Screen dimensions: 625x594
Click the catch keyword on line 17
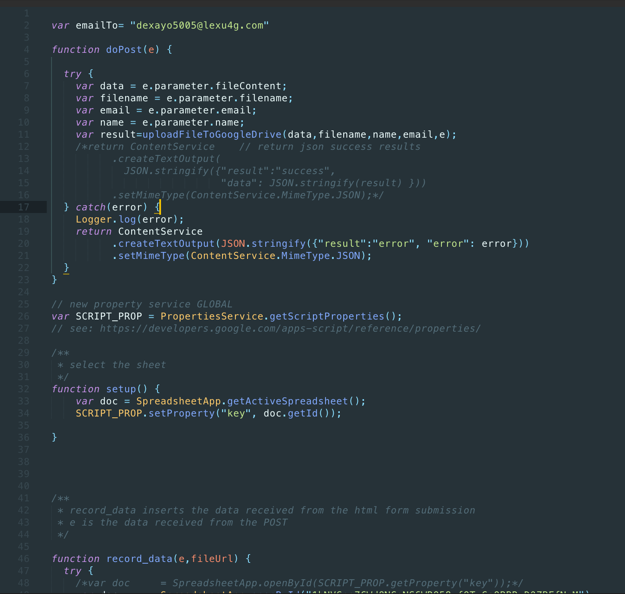click(90, 207)
